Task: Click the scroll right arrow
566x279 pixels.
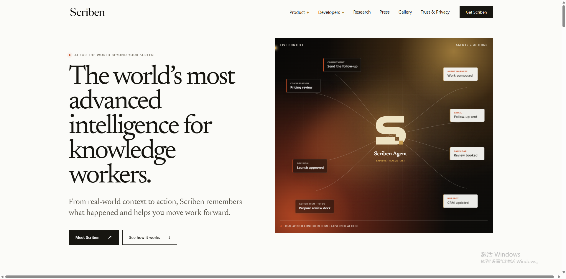Action: click(x=559, y=277)
